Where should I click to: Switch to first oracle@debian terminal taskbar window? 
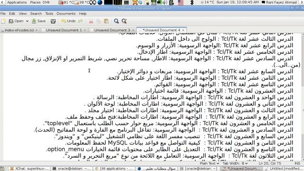click(72, 169)
